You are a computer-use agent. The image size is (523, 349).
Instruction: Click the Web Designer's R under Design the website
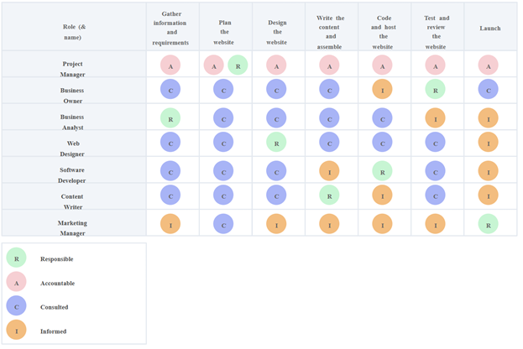coord(276,143)
